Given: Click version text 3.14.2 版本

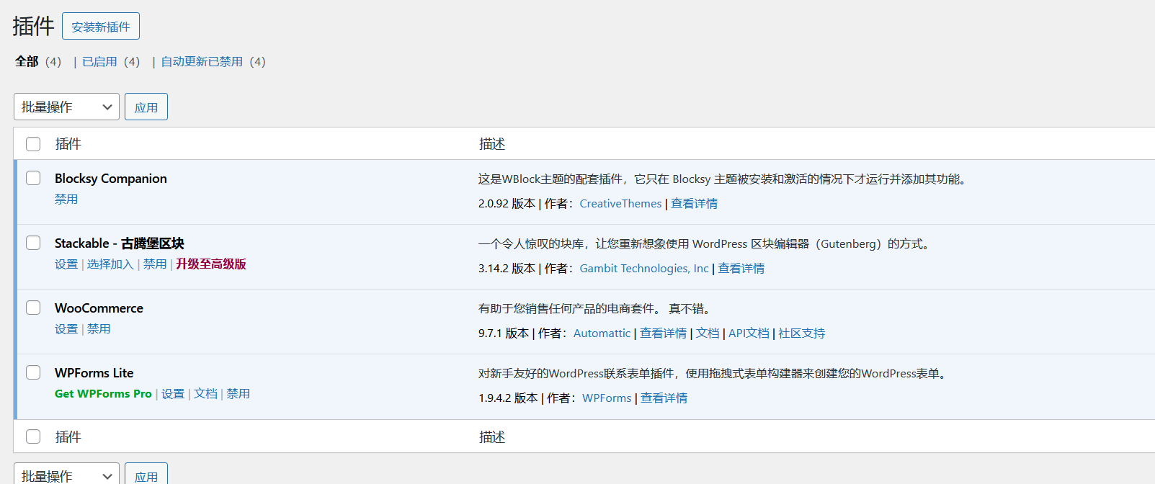Looking at the screenshot, I should point(507,269).
